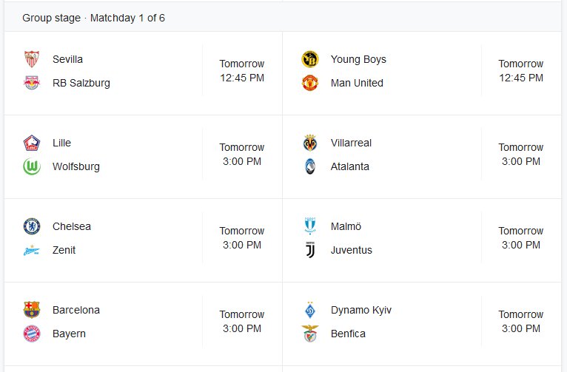Click the Sevilla club crest
Screen dimensions: 567x372
point(32,59)
